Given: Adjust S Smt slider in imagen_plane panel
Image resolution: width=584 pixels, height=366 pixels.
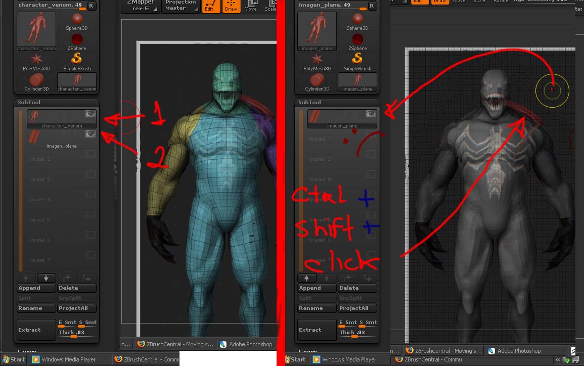Looking at the screenshot, I should coord(368,323).
